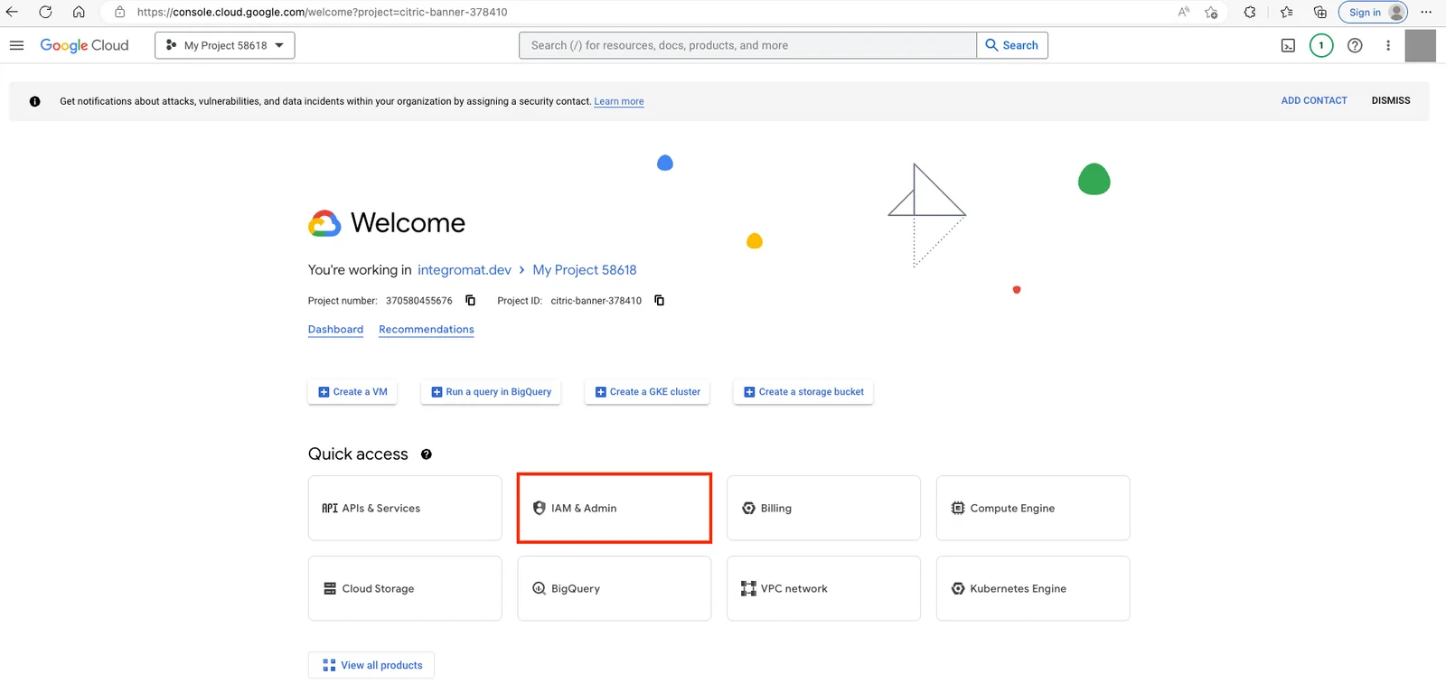The width and height of the screenshot is (1446, 693).
Task: Open the IAM & Admin card
Action: [x=615, y=508]
